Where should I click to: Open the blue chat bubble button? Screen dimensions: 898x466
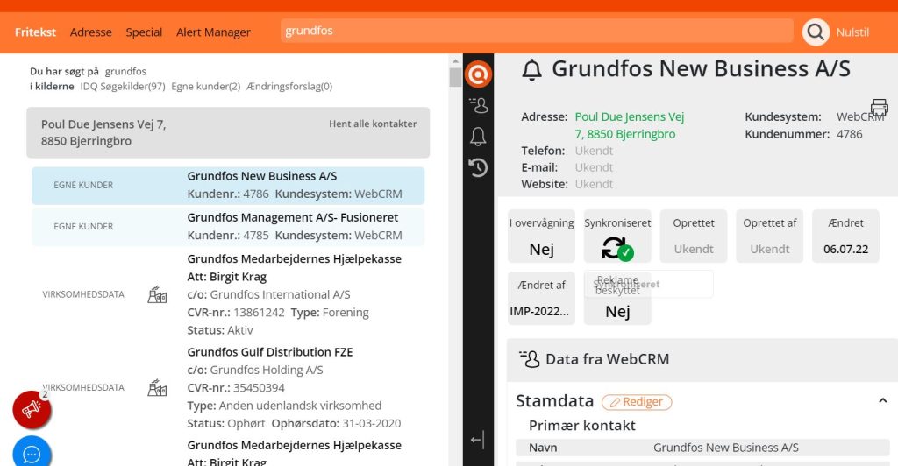(x=32, y=454)
